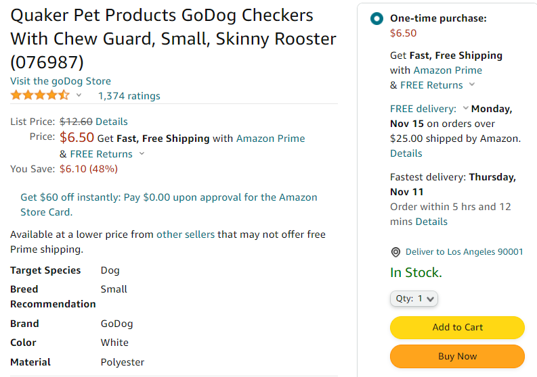Image resolution: width=537 pixels, height=377 pixels.
Task: Click the other sellers link
Action: click(186, 234)
